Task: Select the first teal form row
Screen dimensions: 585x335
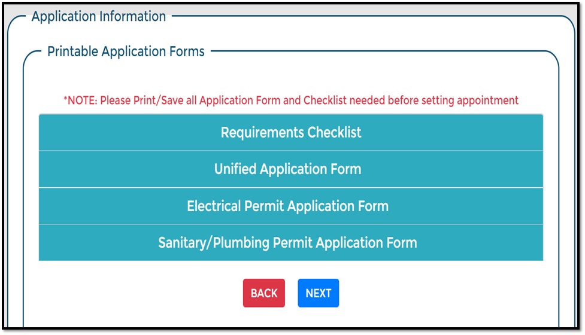Action: click(291, 132)
